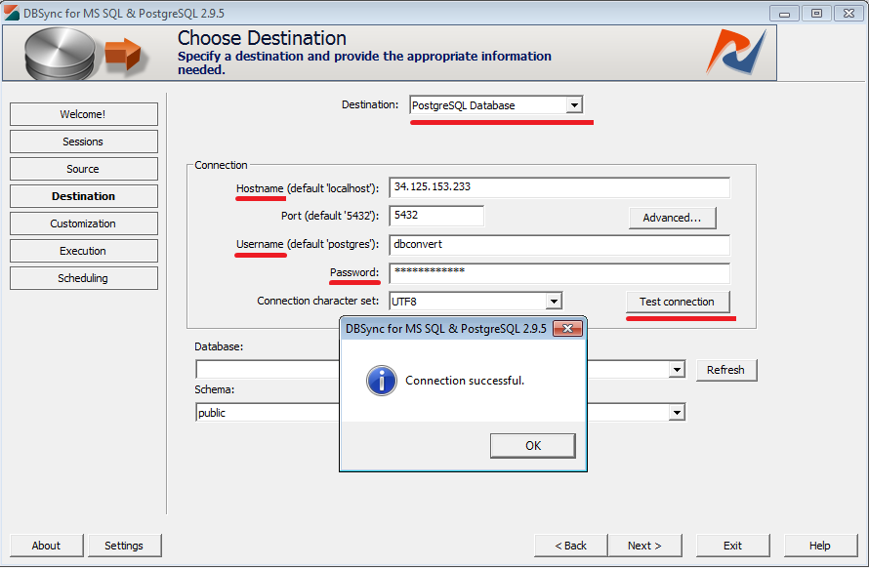Click the DBSync application icon in title bar

[x=12, y=13]
